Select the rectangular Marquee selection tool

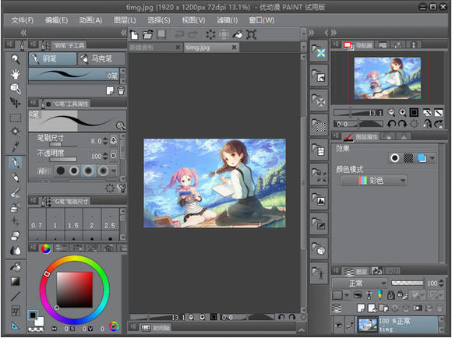[16, 118]
